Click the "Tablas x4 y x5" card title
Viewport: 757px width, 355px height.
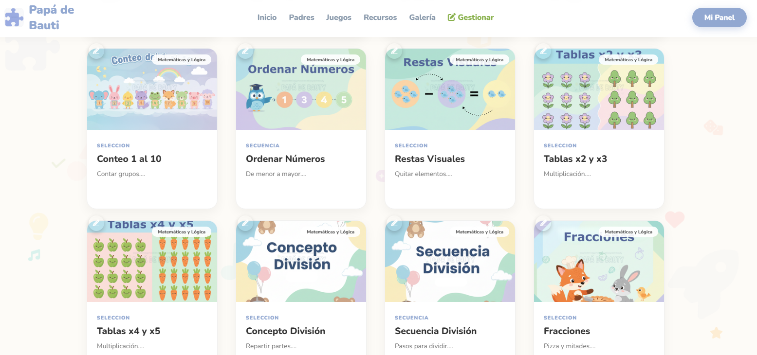pyautogui.click(x=129, y=331)
